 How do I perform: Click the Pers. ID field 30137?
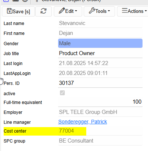[x=100, y=83]
